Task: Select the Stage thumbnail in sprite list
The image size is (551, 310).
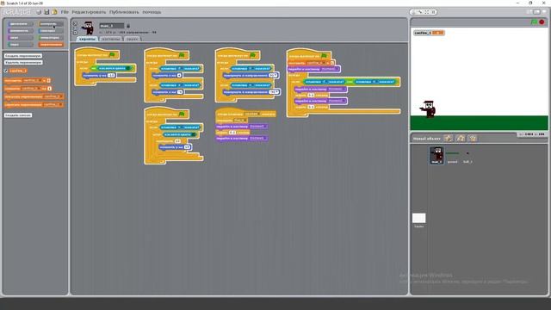Action: click(419, 220)
